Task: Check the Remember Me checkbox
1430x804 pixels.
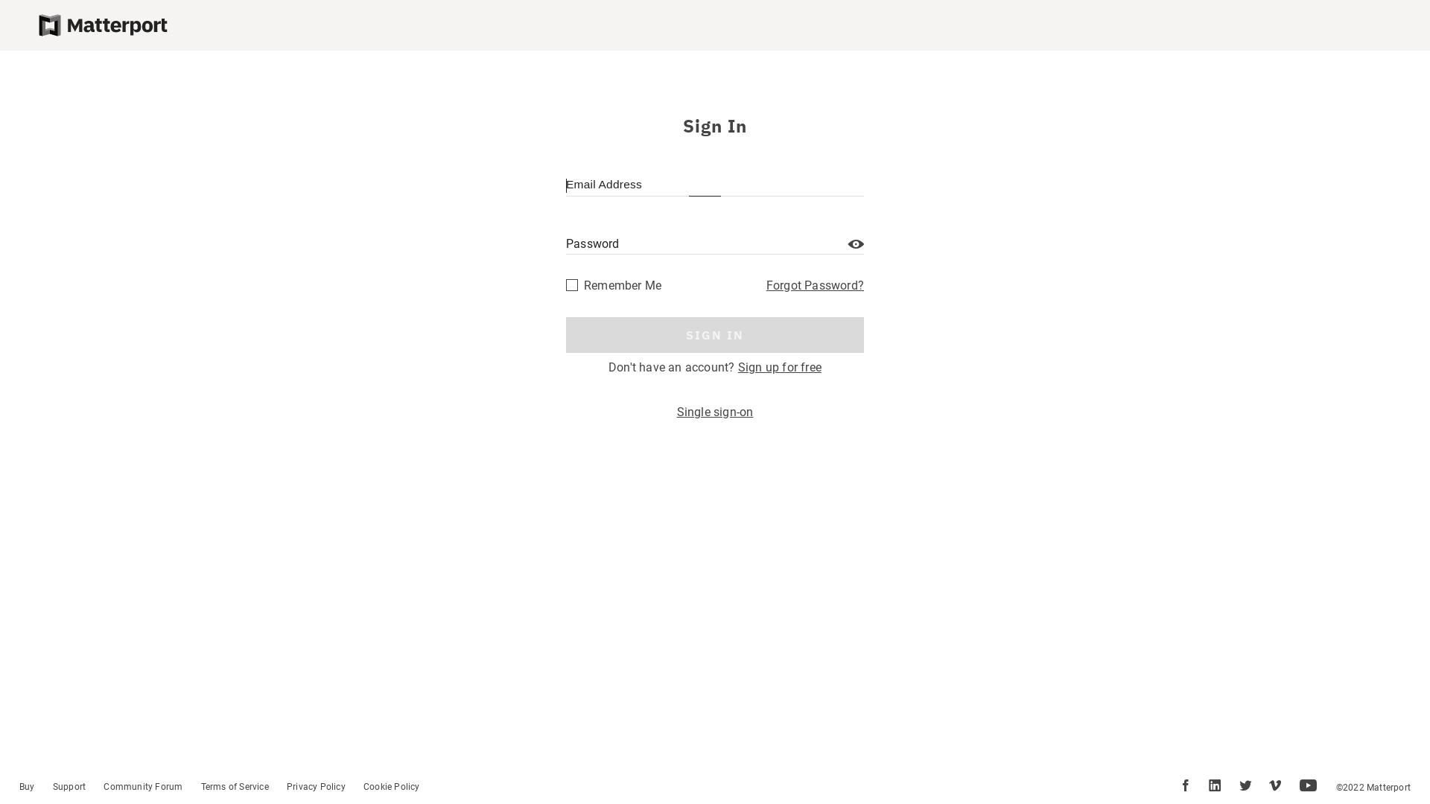Action: [572, 285]
